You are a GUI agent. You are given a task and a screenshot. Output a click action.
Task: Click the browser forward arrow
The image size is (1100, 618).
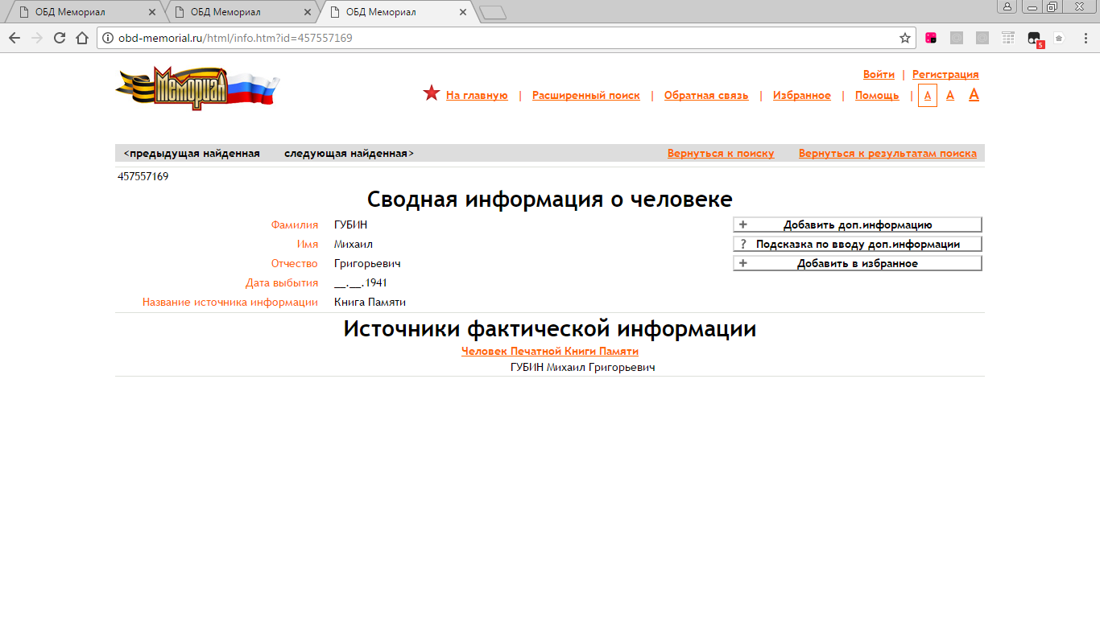pos(37,38)
